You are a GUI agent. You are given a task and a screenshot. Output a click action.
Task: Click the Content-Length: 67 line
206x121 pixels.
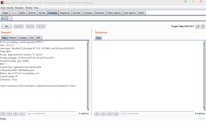(x=9, y=77)
